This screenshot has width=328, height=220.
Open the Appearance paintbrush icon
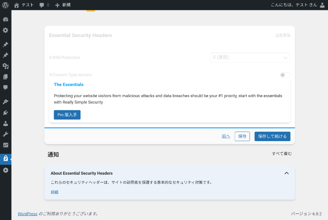point(5,102)
